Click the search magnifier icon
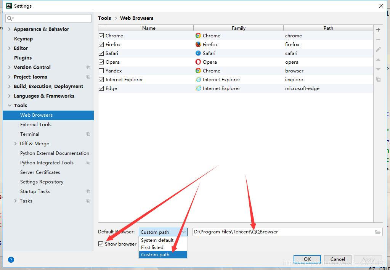This screenshot has height=270, width=390. tap(10, 18)
